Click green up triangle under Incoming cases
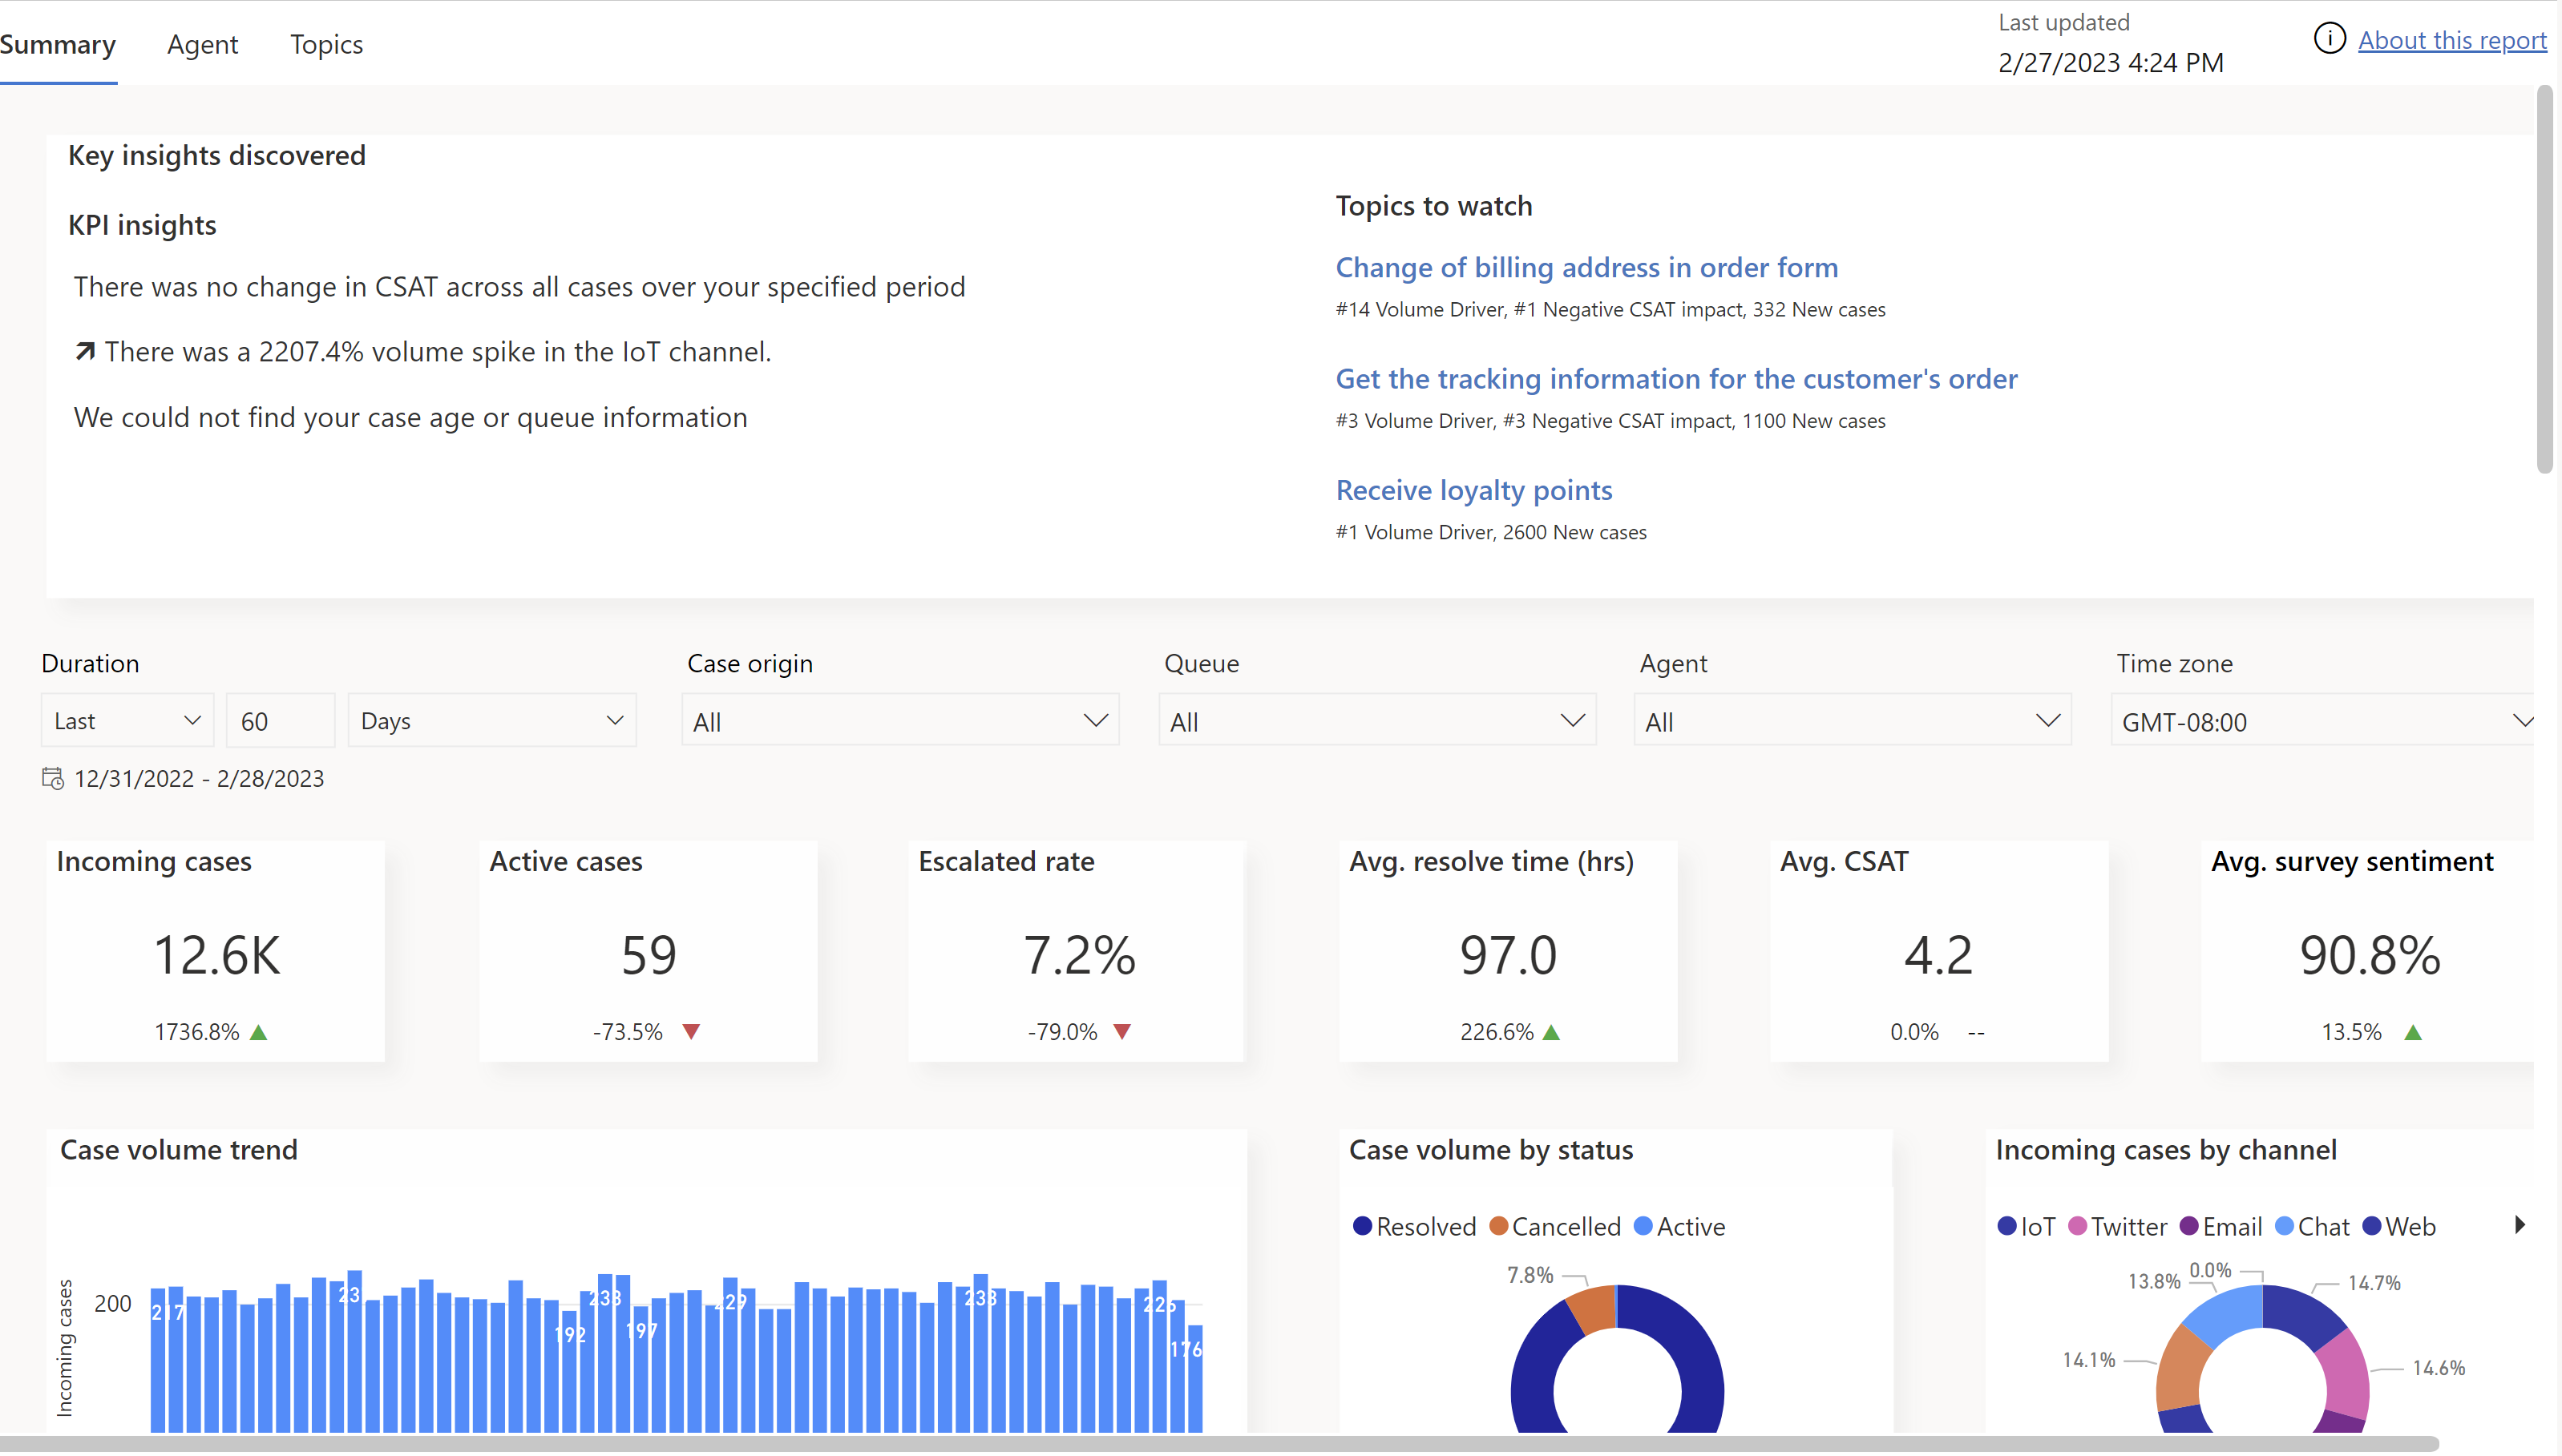This screenshot has height=1456, width=2562. 259,1032
